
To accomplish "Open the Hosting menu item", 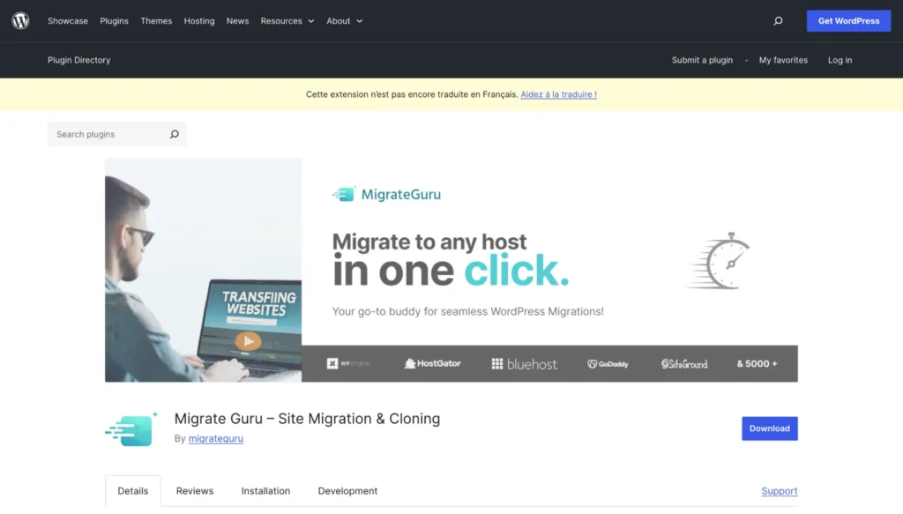I will (199, 21).
